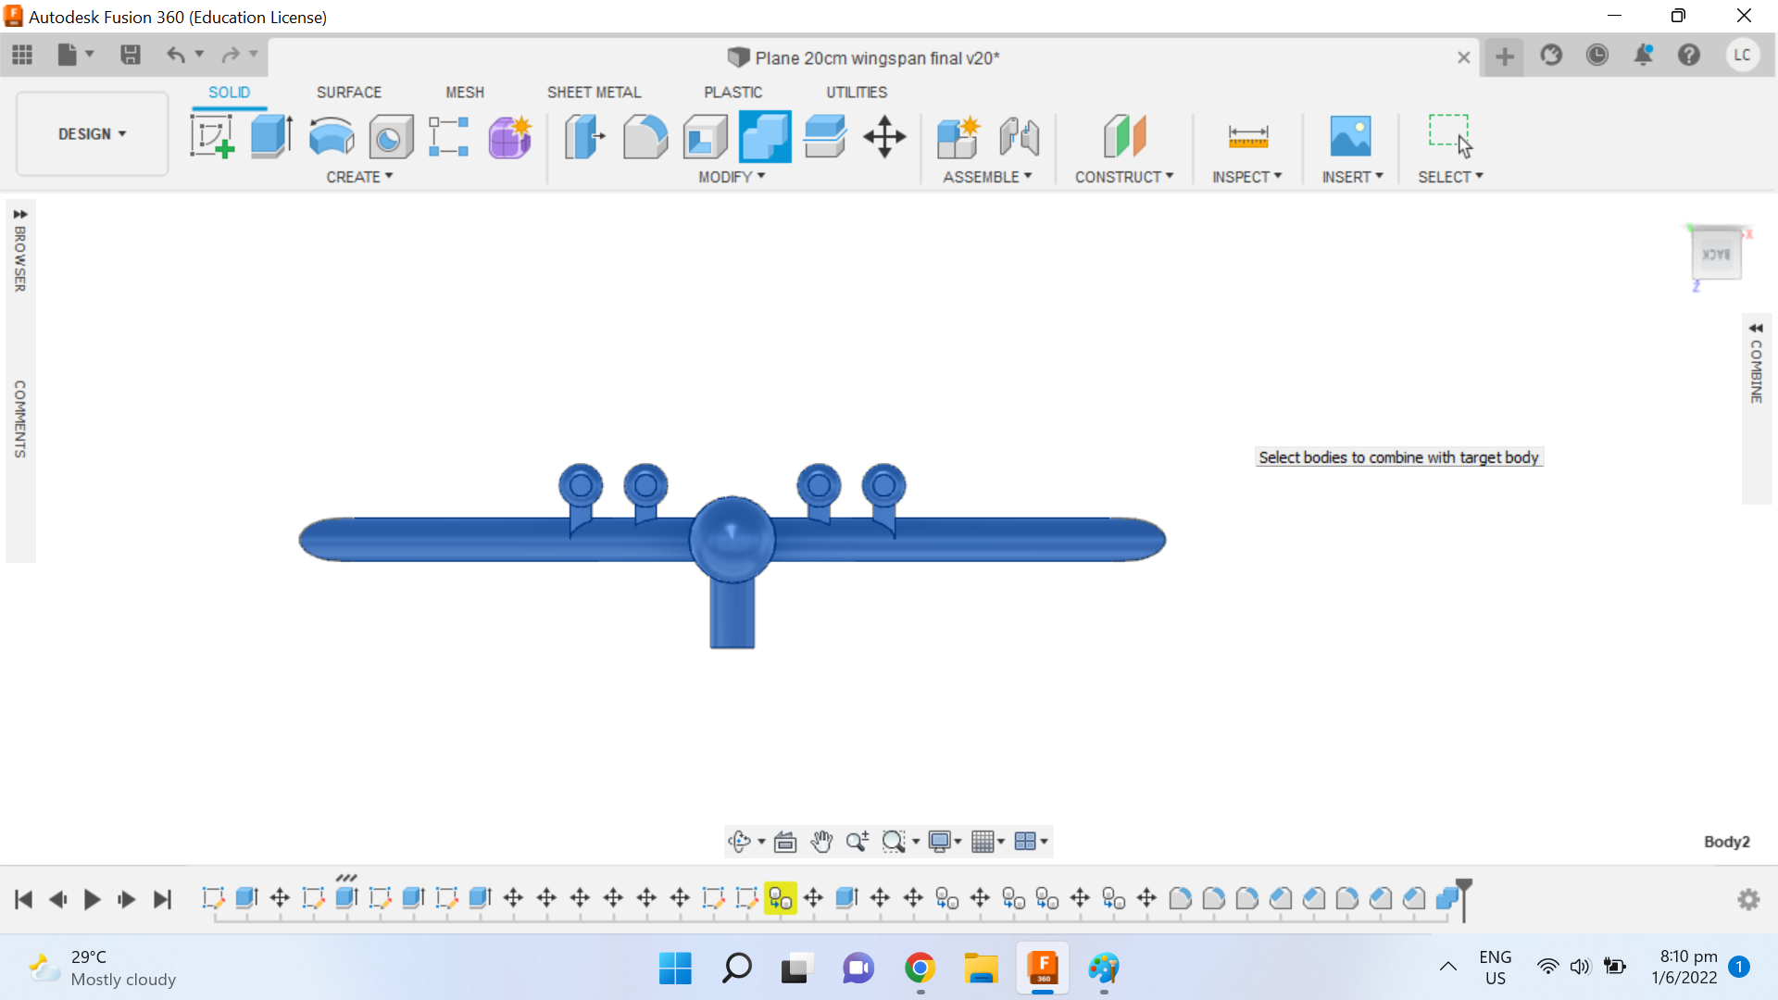Open timeline settings gear
1778x1000 pixels.
pos(1748,899)
